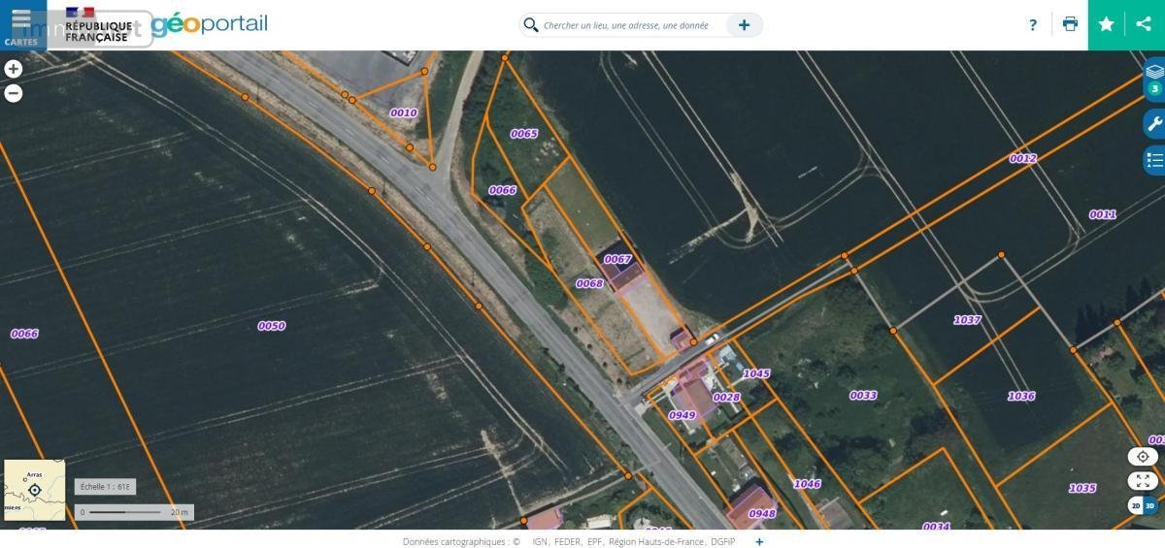
Task: Zoom out with the minus button
Action: point(14,94)
